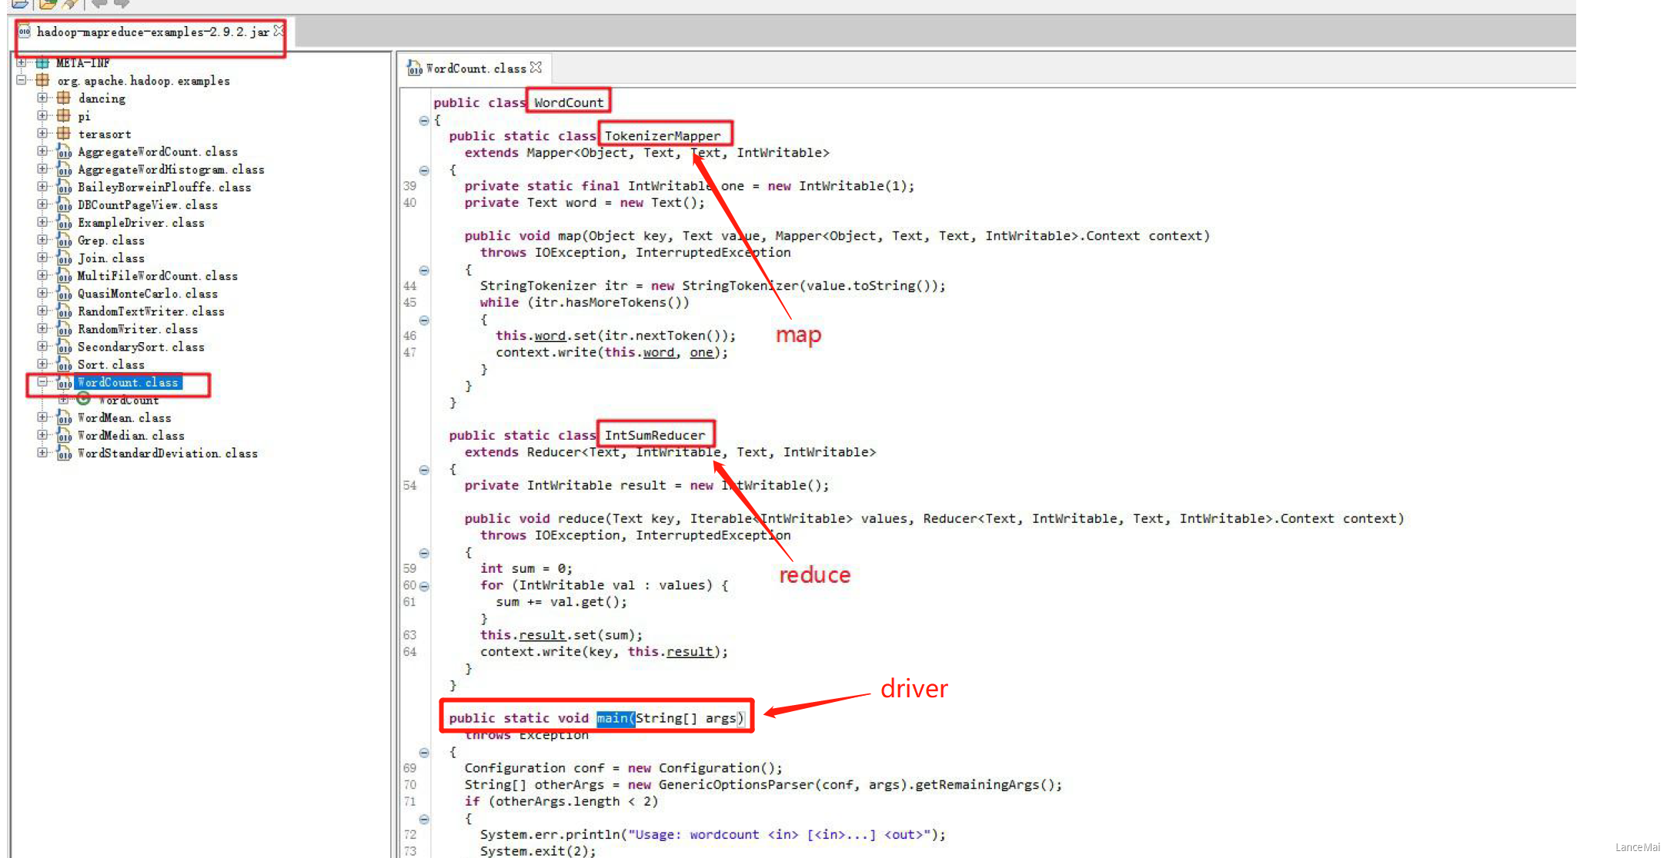Click the WordCount.class editor tab icon
1667x858 pixels.
[415, 68]
